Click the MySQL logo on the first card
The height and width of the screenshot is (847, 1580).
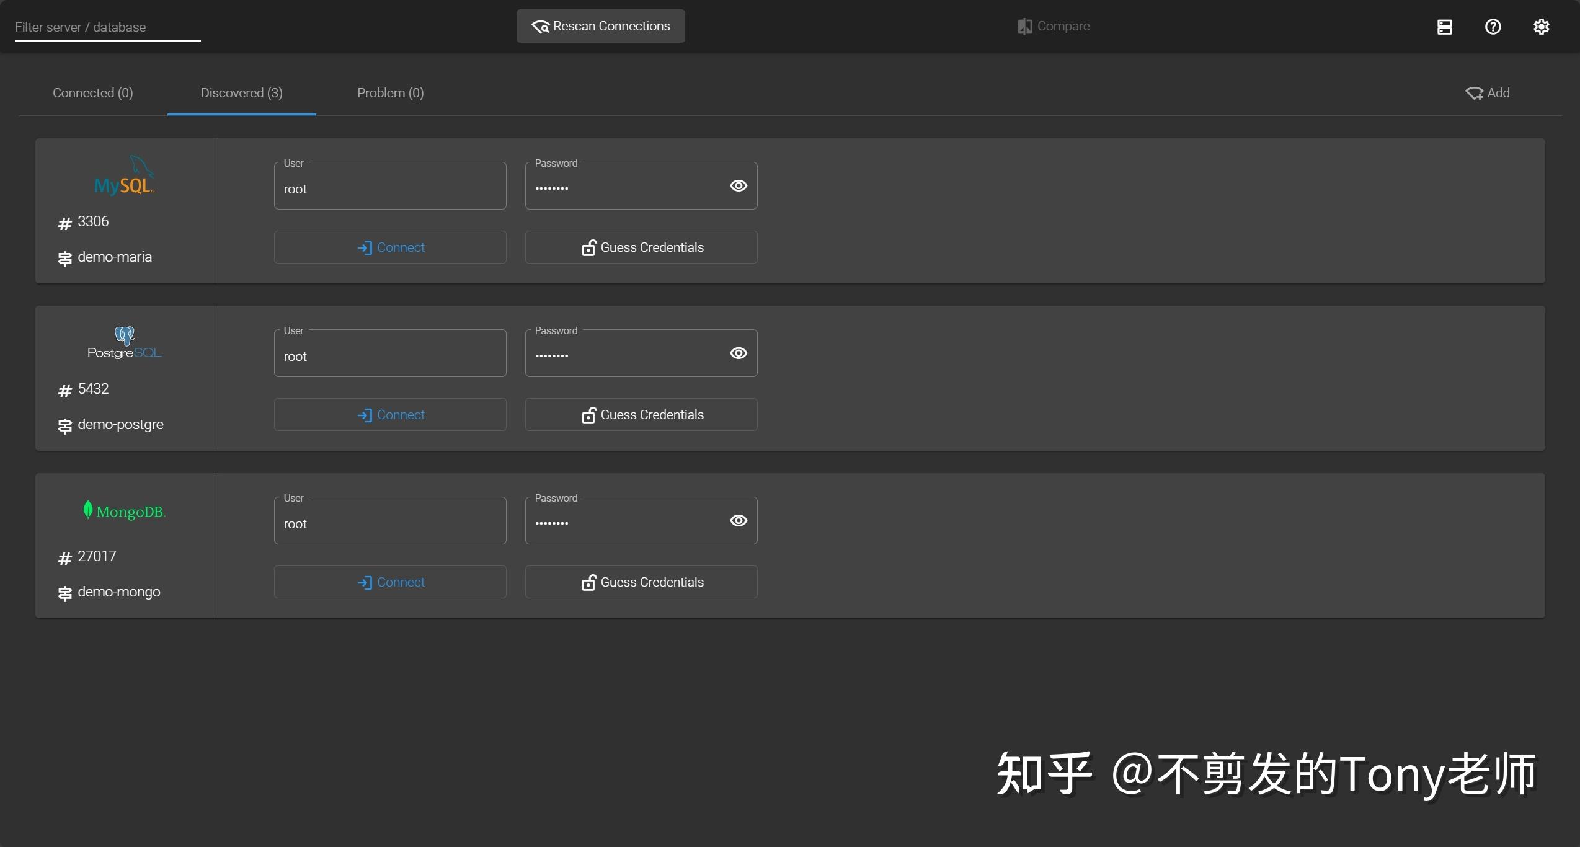pyautogui.click(x=124, y=175)
